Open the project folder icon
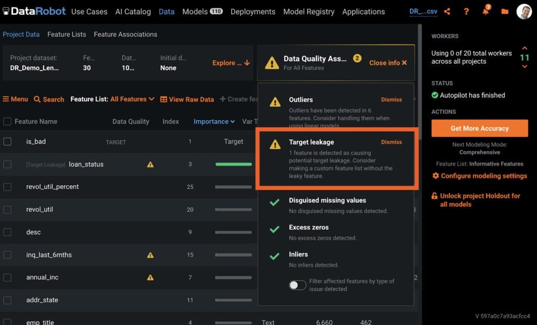Image resolution: width=537 pixels, height=325 pixels. tap(505, 12)
